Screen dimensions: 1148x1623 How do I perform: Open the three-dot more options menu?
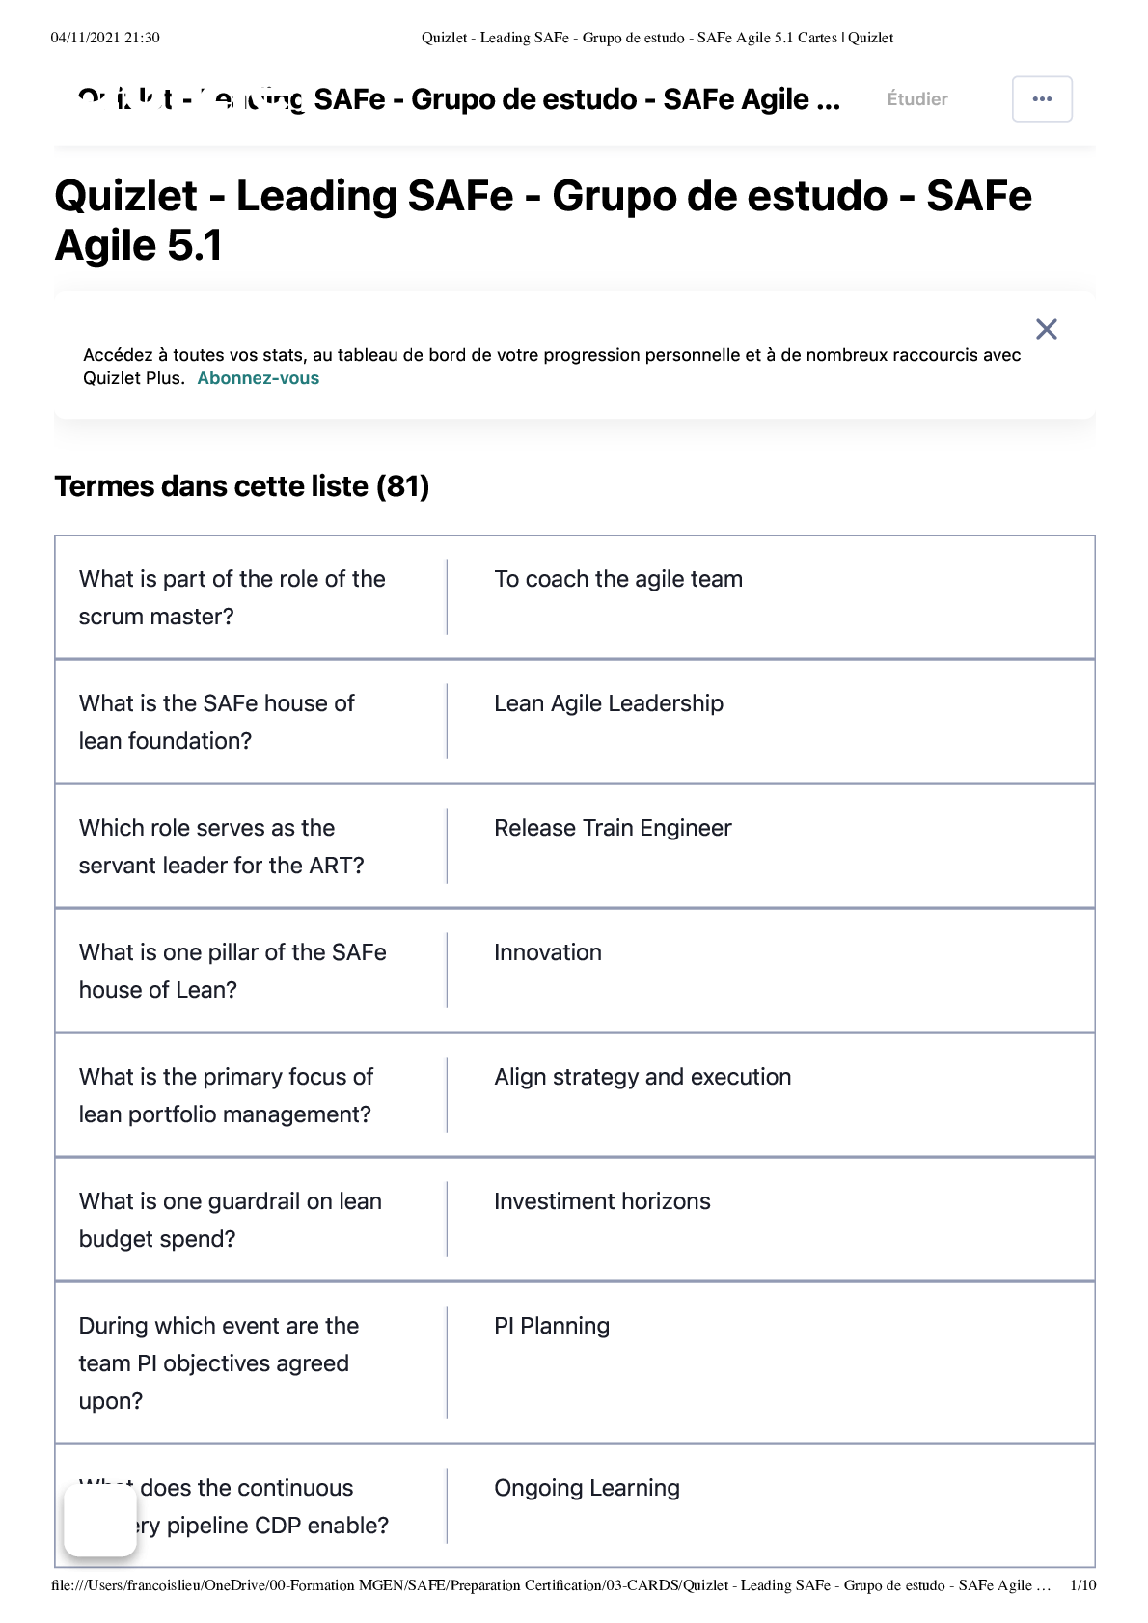pos(1042,99)
